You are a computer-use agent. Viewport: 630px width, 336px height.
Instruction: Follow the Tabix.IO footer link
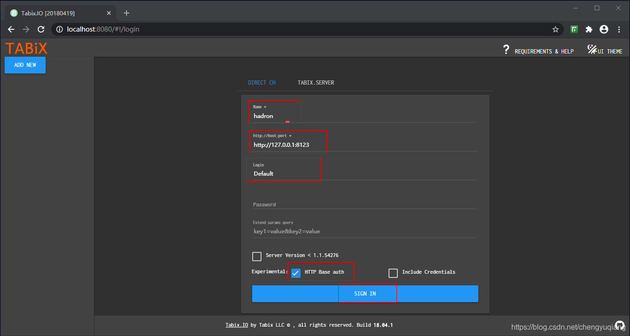click(237, 325)
